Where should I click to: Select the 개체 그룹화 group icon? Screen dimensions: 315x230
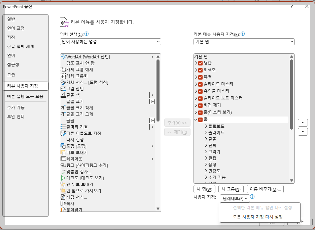[x=63, y=76]
